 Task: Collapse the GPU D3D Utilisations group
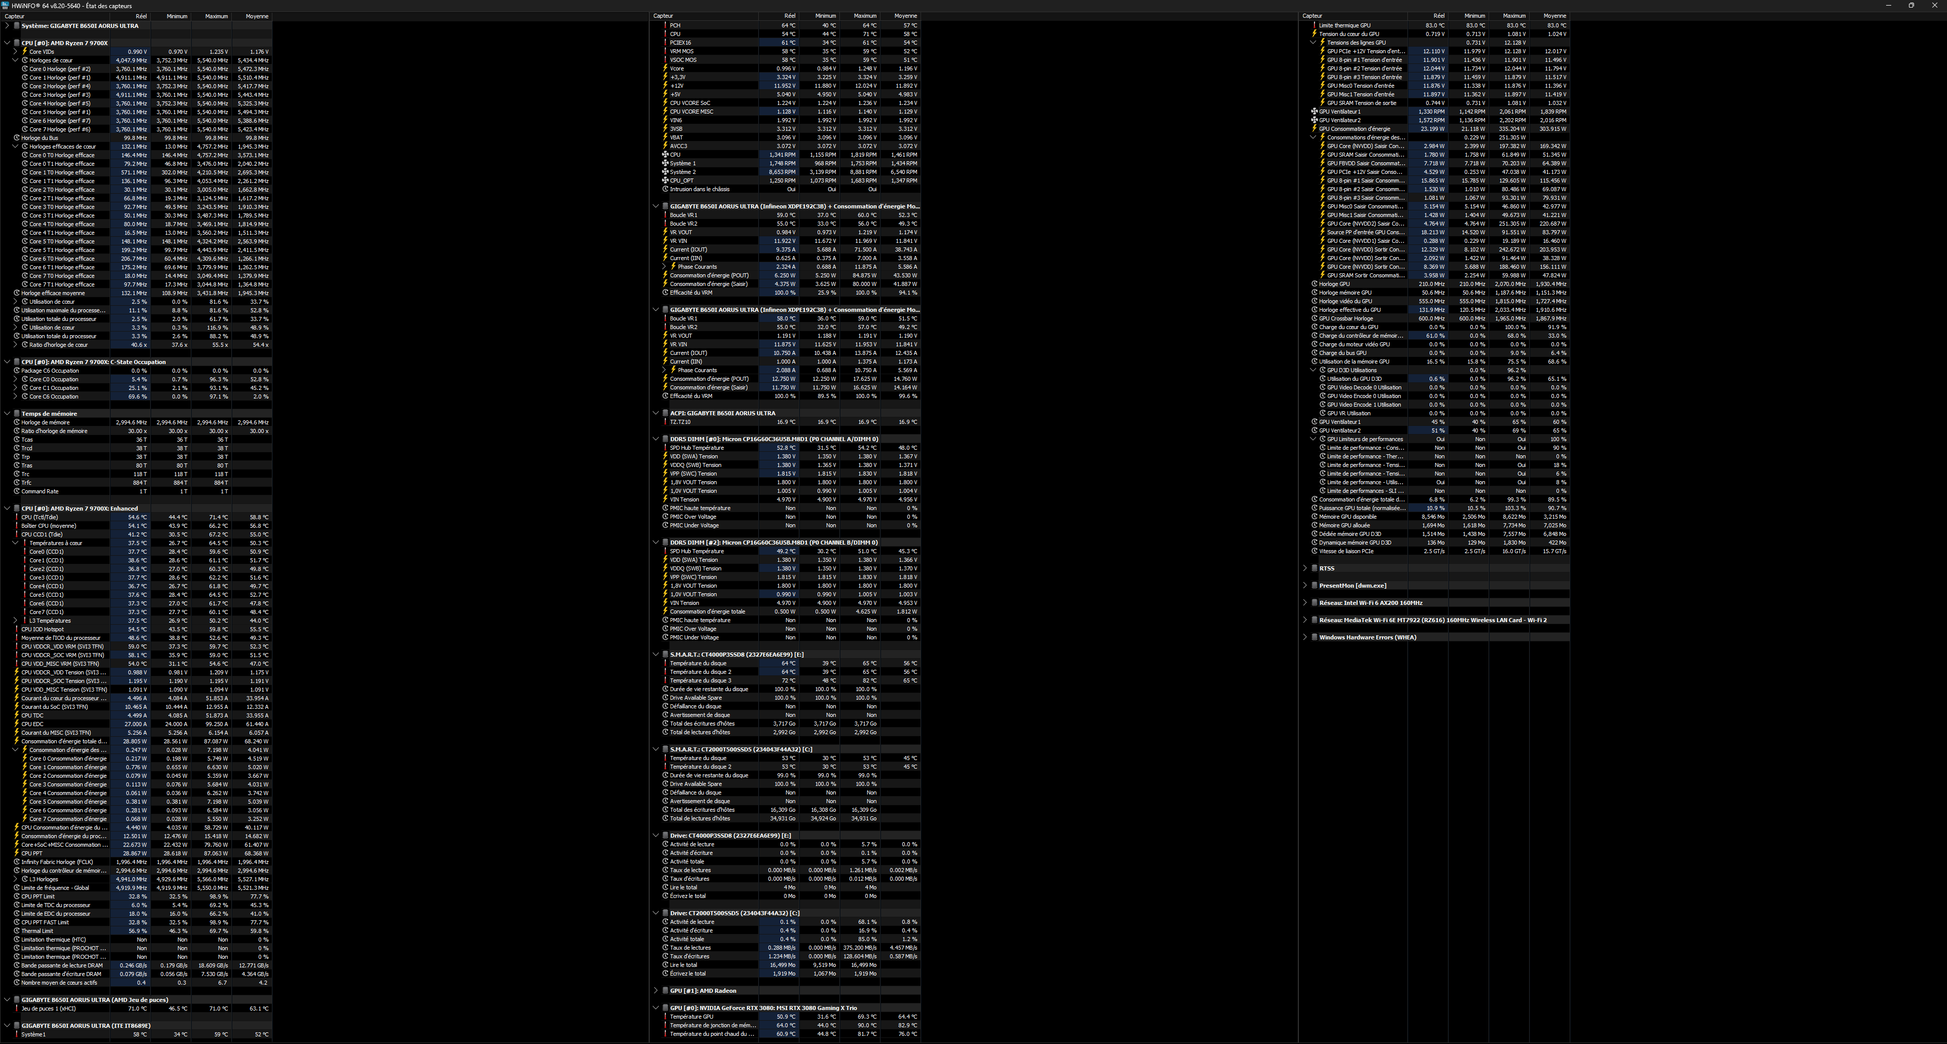1314,370
